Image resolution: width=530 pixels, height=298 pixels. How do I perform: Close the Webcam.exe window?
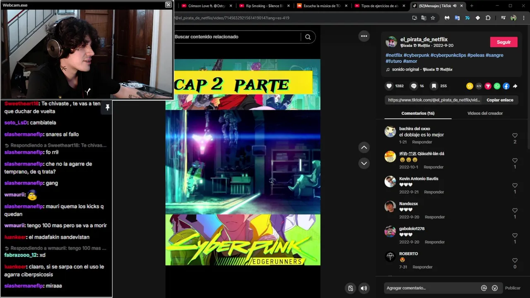tap(168, 5)
